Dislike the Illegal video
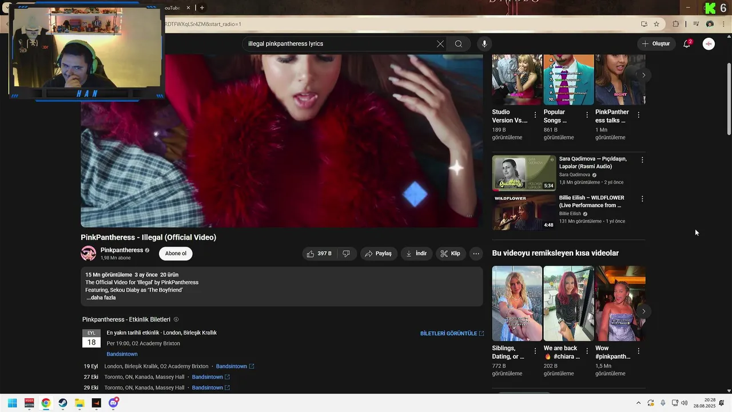Image resolution: width=732 pixels, height=412 pixels. click(x=346, y=253)
